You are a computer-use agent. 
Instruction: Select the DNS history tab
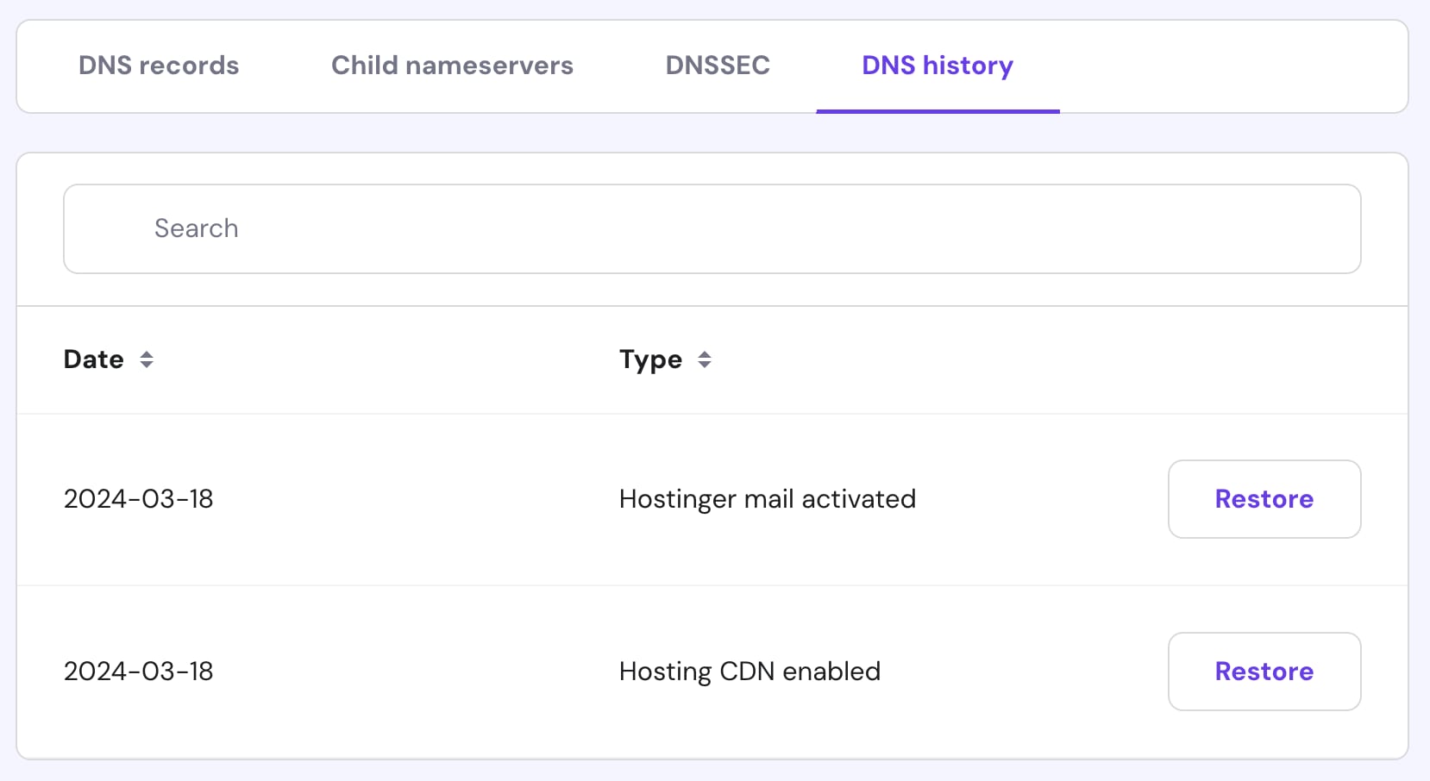[x=938, y=66]
